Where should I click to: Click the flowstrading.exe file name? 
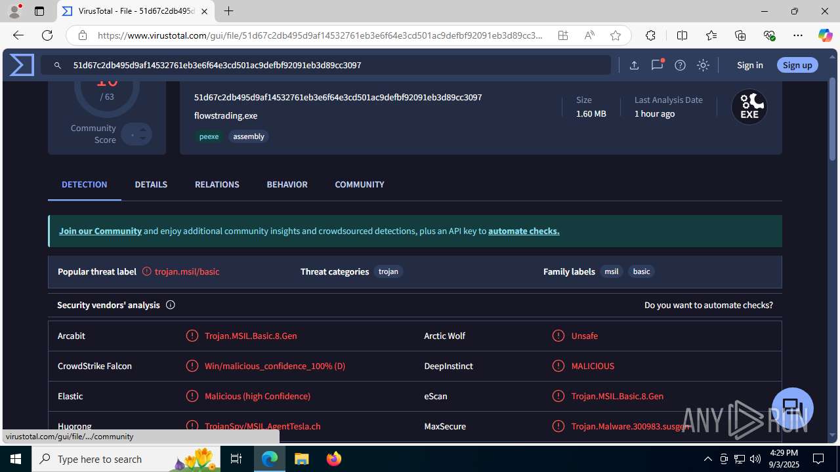tap(226, 115)
